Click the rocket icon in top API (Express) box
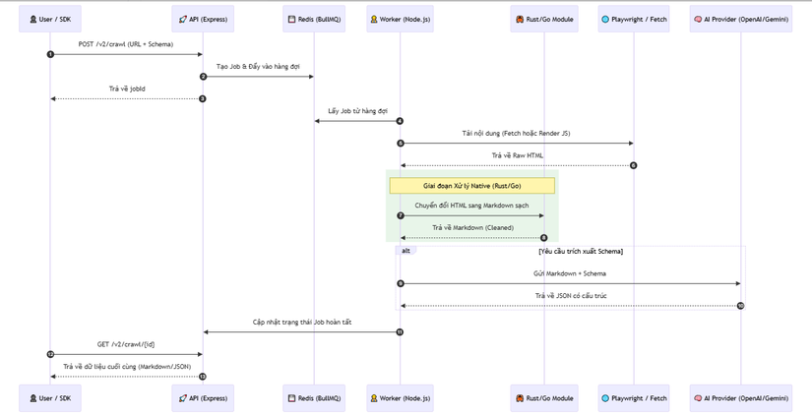The width and height of the screenshot is (812, 416). click(x=182, y=19)
